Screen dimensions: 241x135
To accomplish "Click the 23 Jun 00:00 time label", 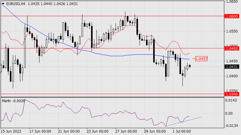I will coord(97,131).
